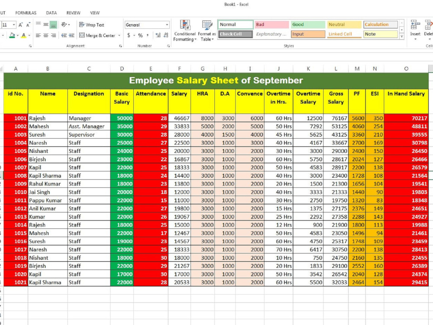Apply the Linked Cell style
Image resolution: width=433 pixels, height=325 pixels.
pos(344,34)
